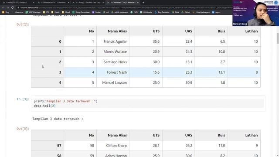This screenshot has width=279, height=157.
Task: Open the Kuliah bookmark folder
Action: point(55,12)
